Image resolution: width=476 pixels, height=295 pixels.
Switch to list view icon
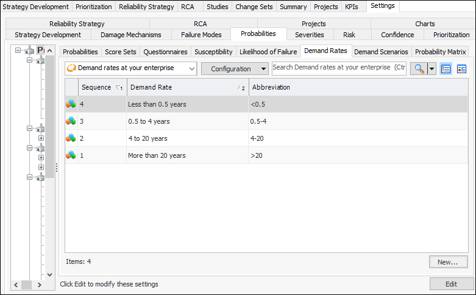446,69
